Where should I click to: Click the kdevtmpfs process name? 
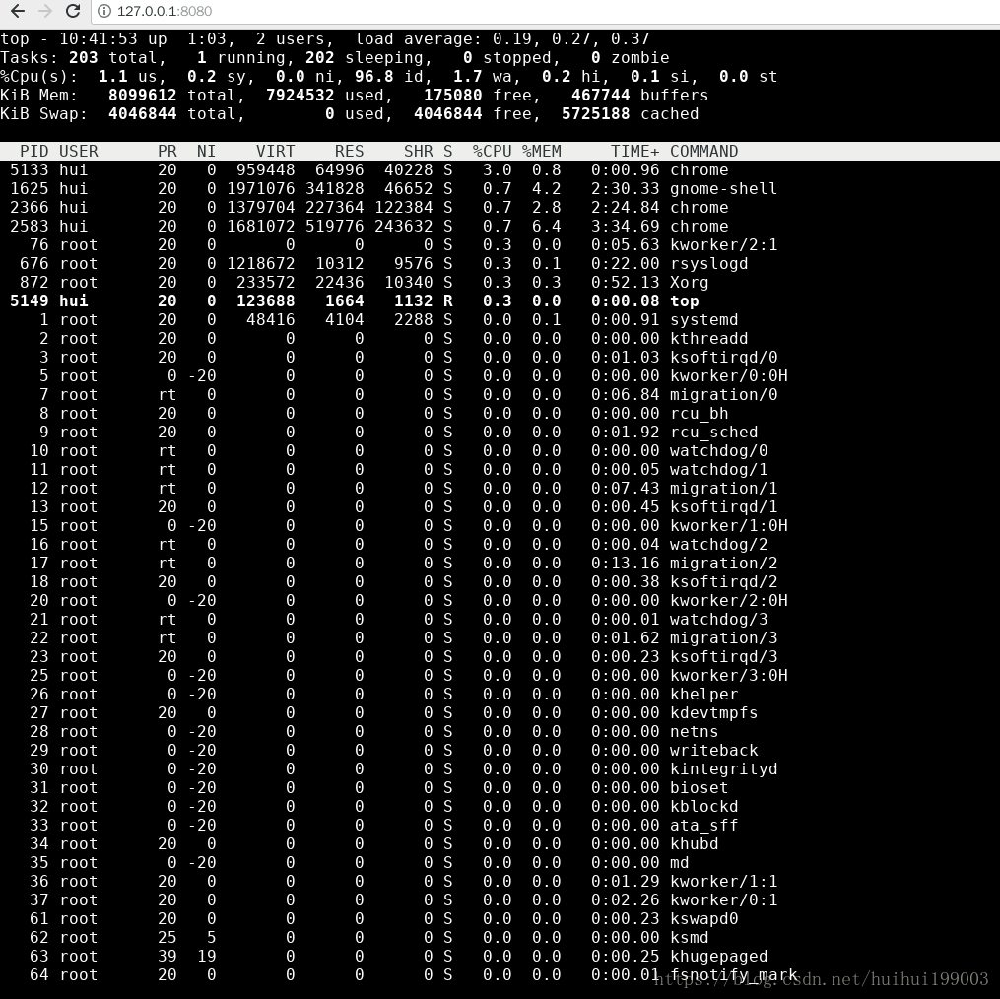(x=714, y=712)
